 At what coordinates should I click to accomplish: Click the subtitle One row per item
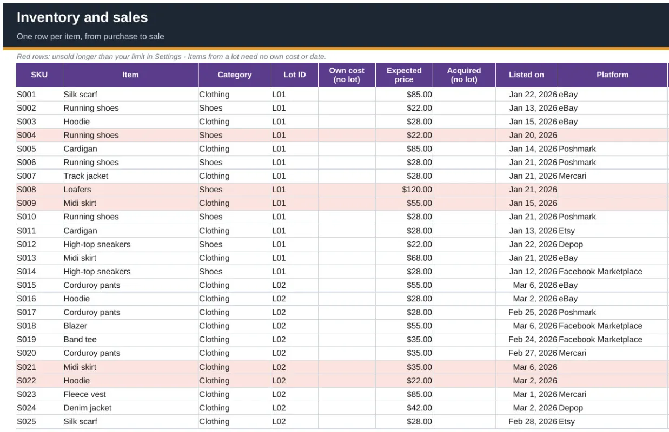[90, 37]
